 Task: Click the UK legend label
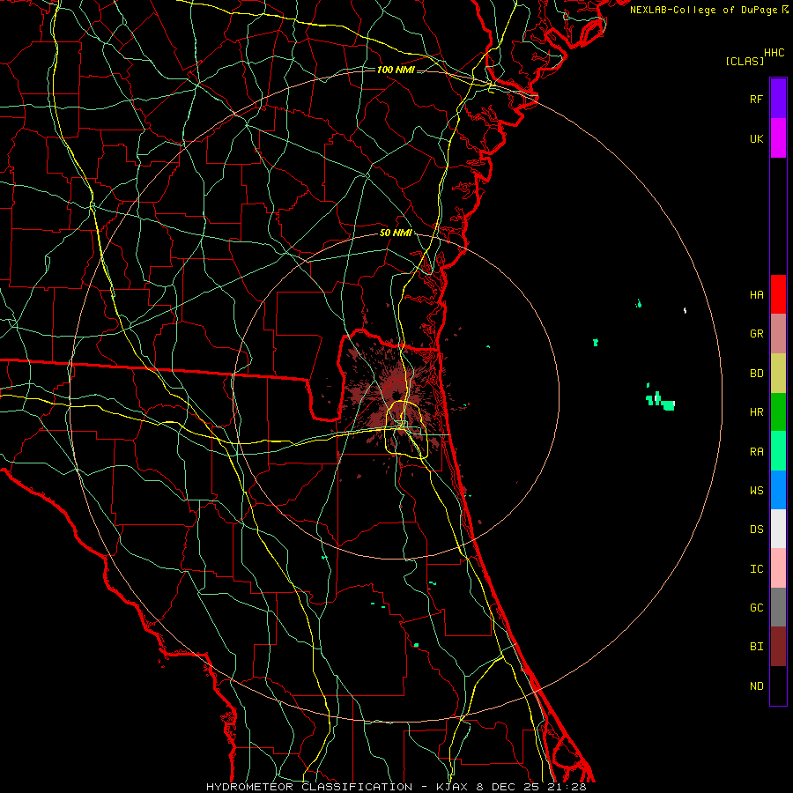(756, 138)
